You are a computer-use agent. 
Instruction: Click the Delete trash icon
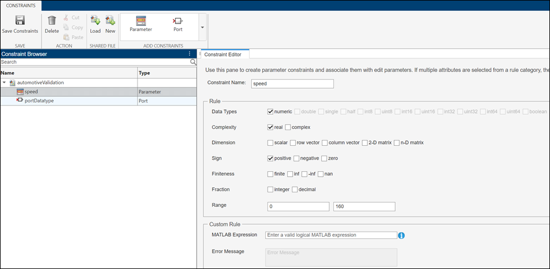pyautogui.click(x=52, y=21)
